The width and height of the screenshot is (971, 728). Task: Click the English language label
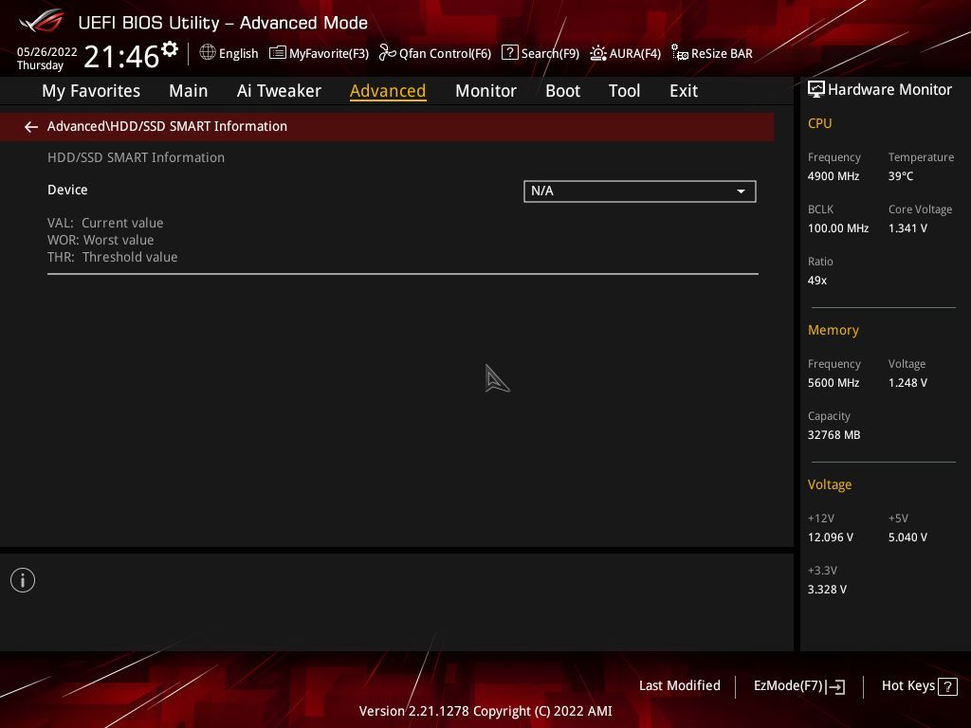(x=238, y=53)
